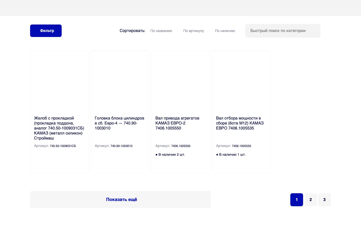Select article number 7406.1005550

[x=181, y=146]
